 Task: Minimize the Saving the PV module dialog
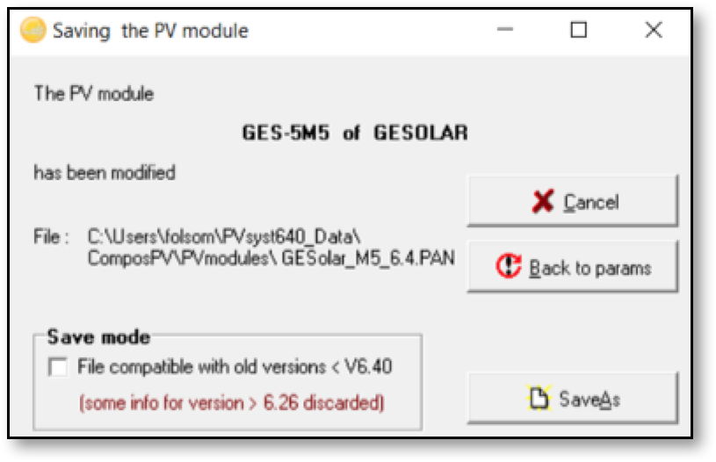(x=505, y=30)
